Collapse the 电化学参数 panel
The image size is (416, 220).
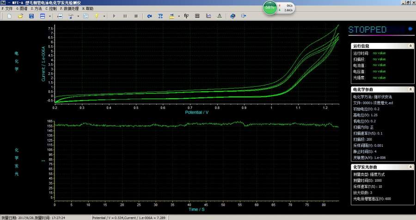point(410,89)
